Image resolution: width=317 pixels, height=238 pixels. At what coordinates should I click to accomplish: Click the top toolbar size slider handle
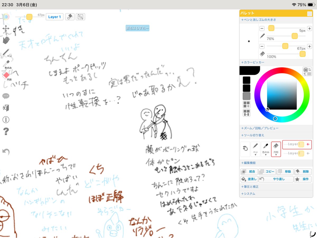[29, 17]
